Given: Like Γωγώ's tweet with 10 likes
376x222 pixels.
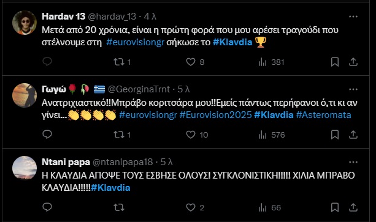Looking at the screenshot, I should (191, 135).
